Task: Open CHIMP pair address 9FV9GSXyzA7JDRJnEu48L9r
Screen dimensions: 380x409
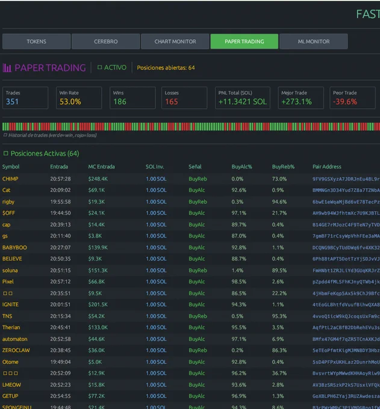Action: pos(346,179)
